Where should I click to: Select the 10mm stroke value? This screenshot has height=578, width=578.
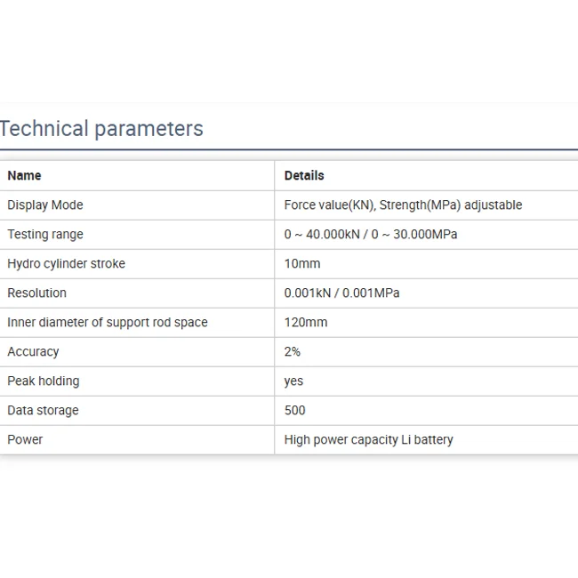302,263
